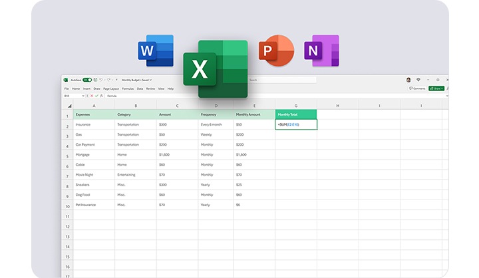The height and width of the screenshot is (278, 479).
Task: Click the PowerPoint app icon
Action: click(275, 52)
